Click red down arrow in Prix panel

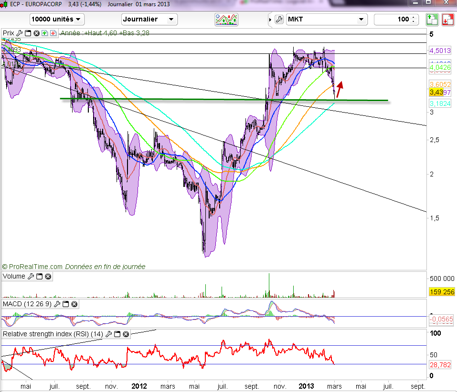[x=53, y=33]
